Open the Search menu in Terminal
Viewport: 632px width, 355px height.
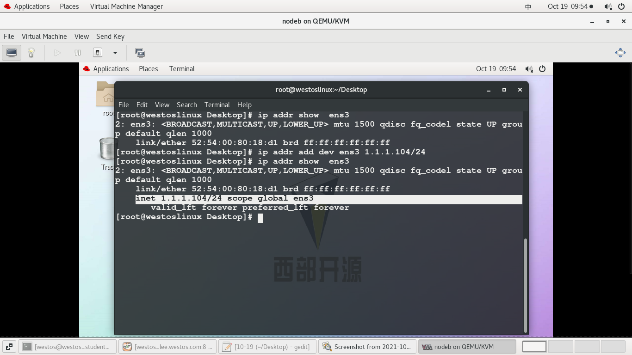click(187, 105)
